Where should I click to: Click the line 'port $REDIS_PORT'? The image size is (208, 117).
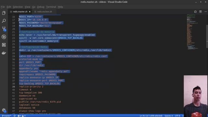(x=30, y=62)
